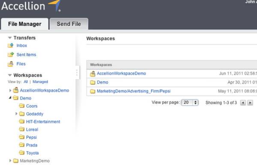Switch to the File Manager tab

point(24,24)
